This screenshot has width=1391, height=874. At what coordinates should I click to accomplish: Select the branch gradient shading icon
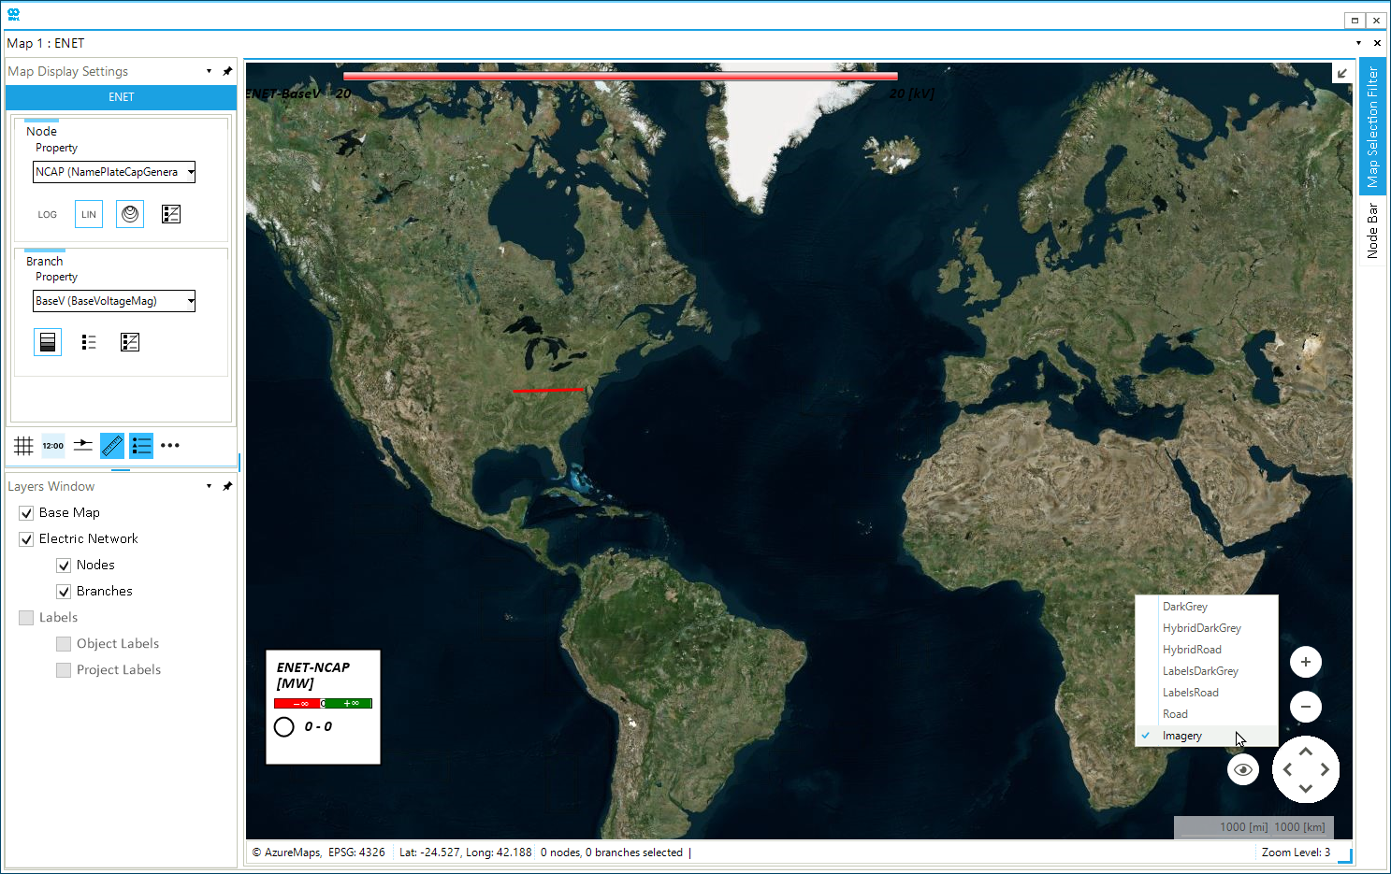coord(48,342)
